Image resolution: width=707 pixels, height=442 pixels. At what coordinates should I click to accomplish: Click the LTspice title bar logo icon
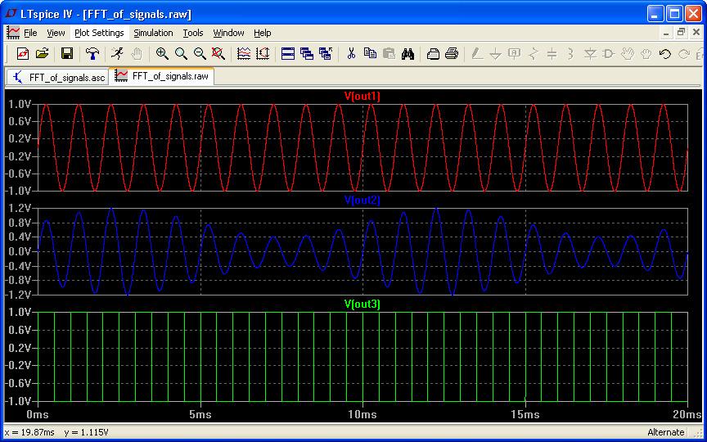(x=11, y=14)
